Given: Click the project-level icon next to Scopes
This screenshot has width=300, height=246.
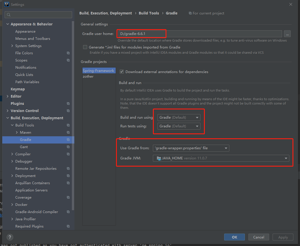Looking at the screenshot, I should pyautogui.click(x=68, y=60).
